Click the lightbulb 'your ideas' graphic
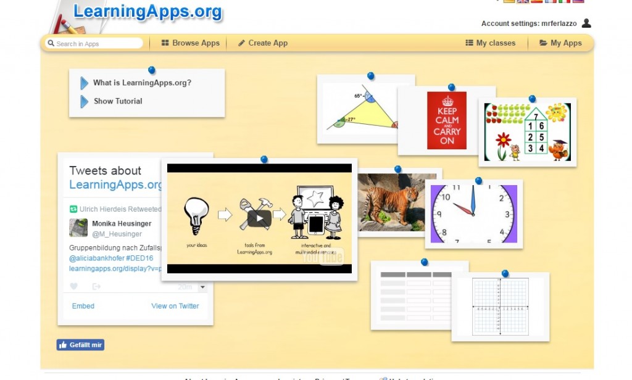Viewport: 632px width, 380px height. click(196, 216)
